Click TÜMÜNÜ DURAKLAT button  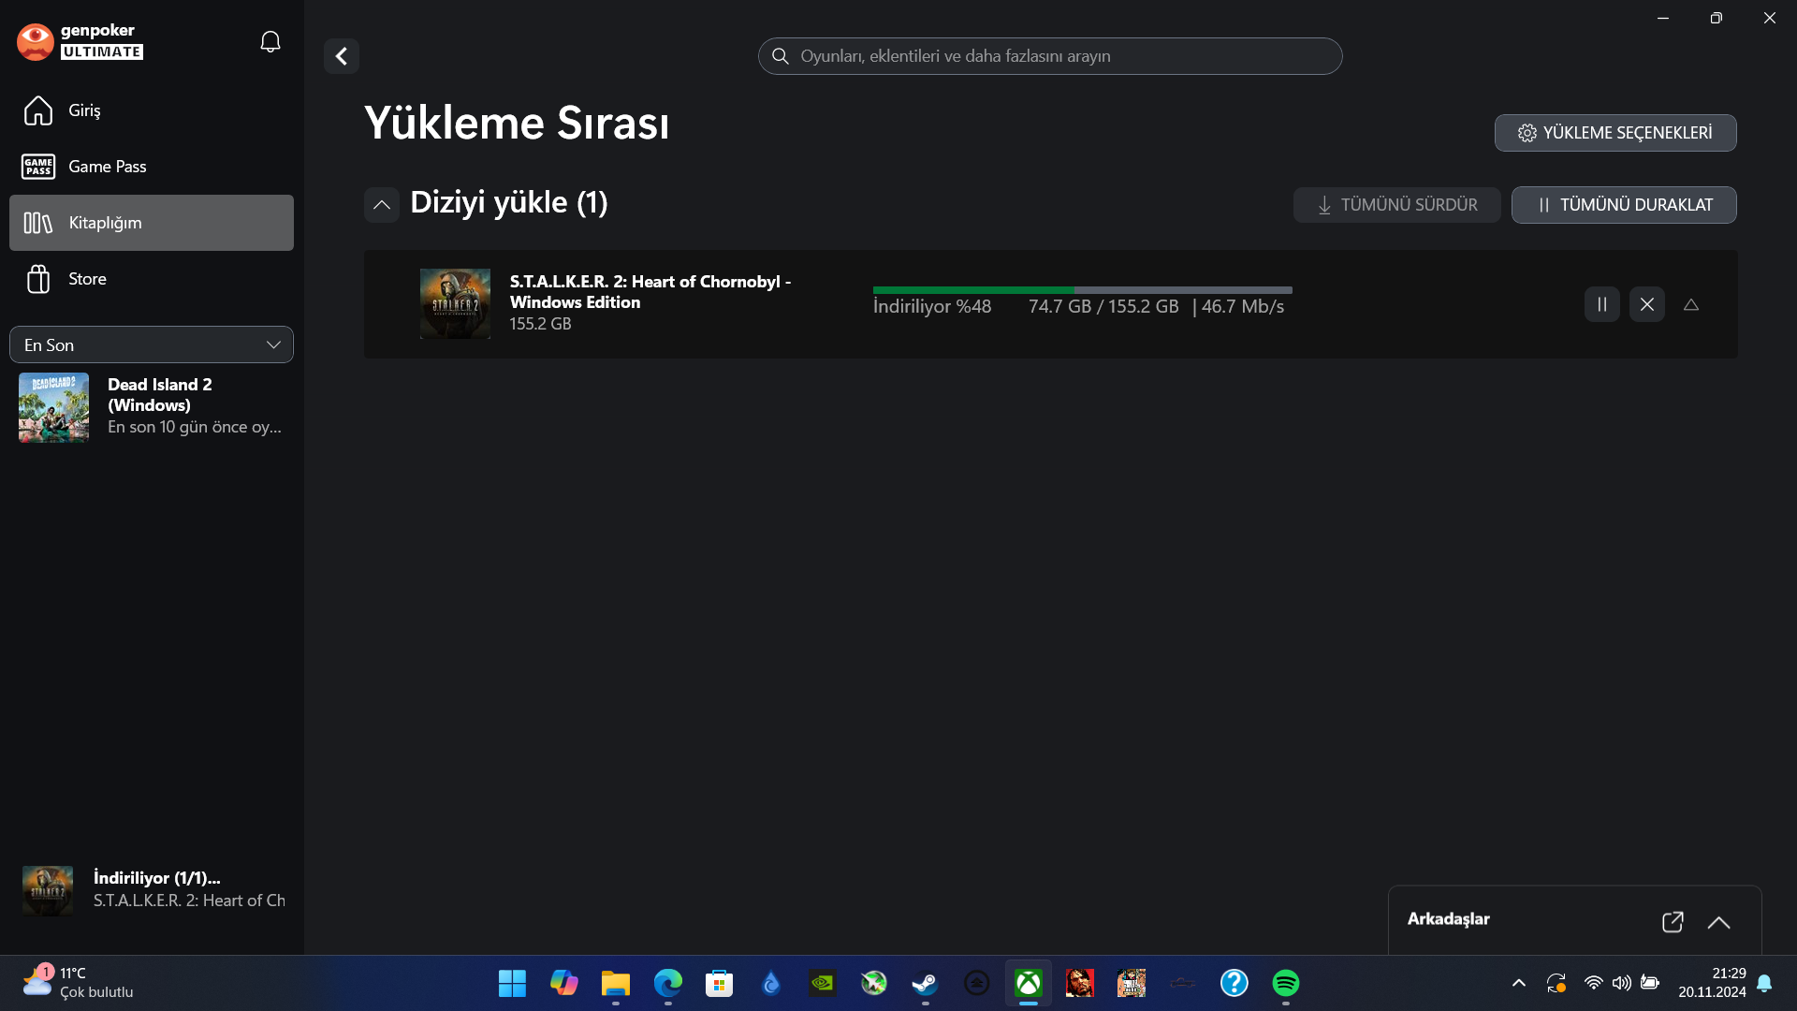point(1624,205)
